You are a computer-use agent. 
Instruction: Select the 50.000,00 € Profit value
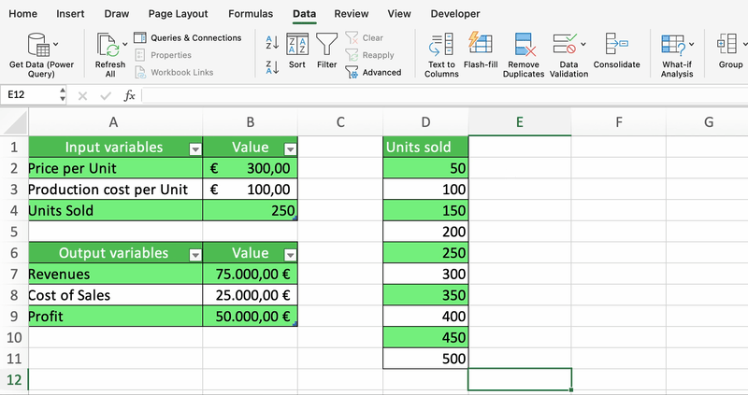coord(250,317)
